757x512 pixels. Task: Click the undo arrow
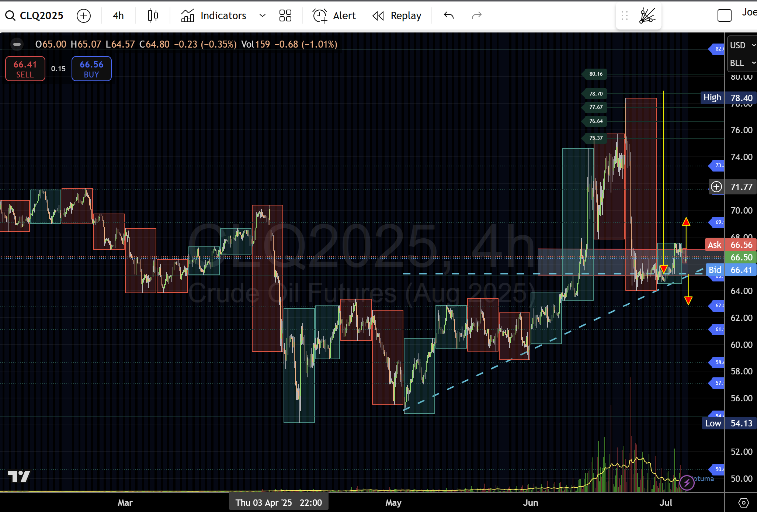point(449,15)
